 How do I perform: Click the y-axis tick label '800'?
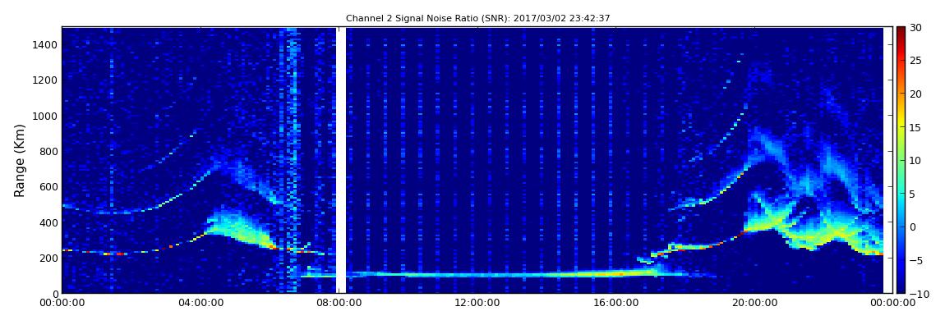tap(48, 151)
